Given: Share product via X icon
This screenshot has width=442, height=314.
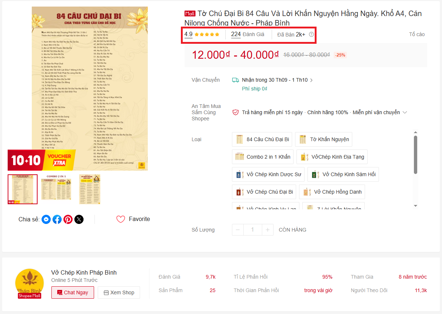Looking at the screenshot, I should pos(79,219).
